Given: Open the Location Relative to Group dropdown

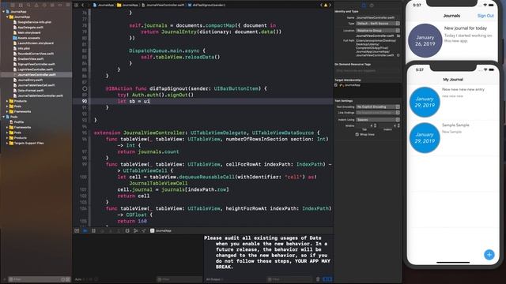Looking at the screenshot, I should [x=378, y=31].
